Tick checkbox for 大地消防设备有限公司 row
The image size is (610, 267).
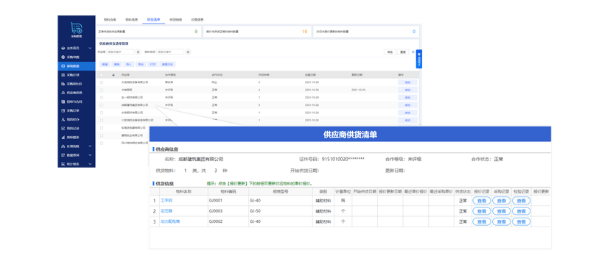(x=102, y=82)
